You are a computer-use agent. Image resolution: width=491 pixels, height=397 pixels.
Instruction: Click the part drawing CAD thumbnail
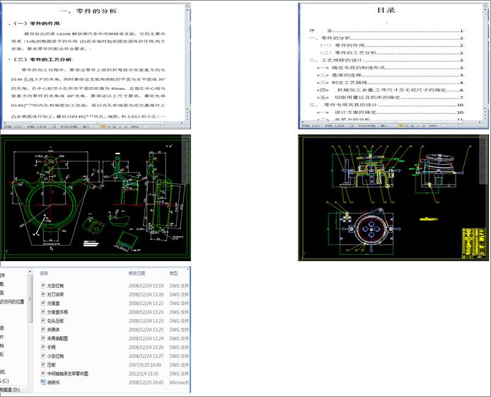pyautogui.click(x=96, y=197)
